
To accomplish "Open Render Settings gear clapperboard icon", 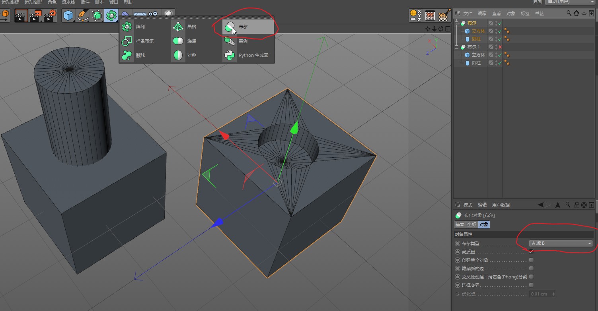I will tap(50, 16).
